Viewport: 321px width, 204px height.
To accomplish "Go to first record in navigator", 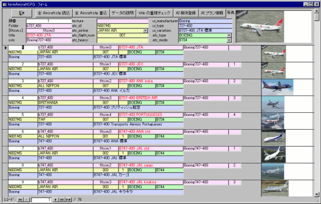I will (20, 200).
